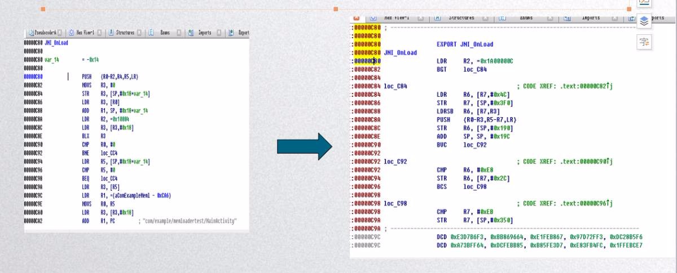Click MOVS R0, R5 instruction in left window
The width and height of the screenshot is (677, 273).
tap(99, 205)
